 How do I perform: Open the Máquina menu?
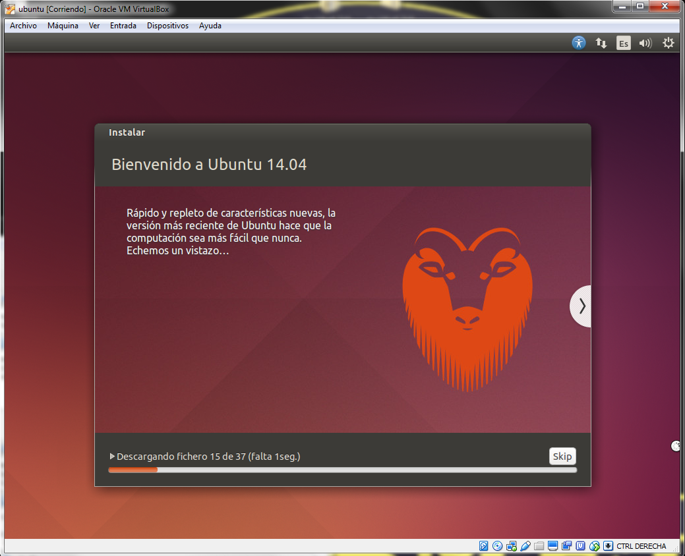pos(63,26)
